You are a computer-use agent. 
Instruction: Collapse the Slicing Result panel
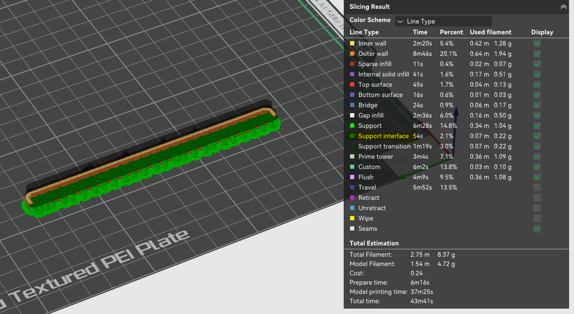(x=563, y=6)
